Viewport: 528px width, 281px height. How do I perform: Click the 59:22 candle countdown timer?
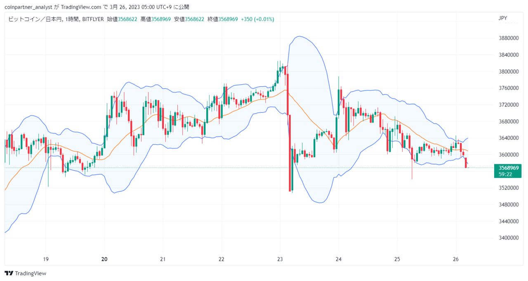[x=505, y=174]
